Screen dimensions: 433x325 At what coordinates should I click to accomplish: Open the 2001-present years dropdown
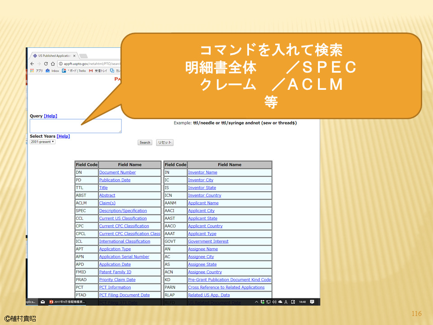(x=42, y=142)
